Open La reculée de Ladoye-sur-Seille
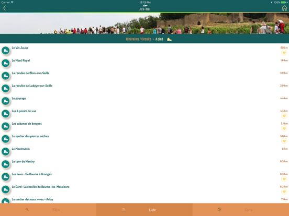This screenshot has height=216, width=289. pos(144,88)
